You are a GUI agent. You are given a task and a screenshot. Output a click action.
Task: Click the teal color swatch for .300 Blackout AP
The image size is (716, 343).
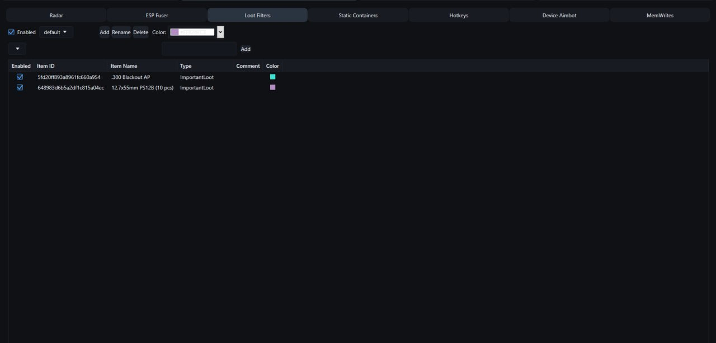coord(273,77)
